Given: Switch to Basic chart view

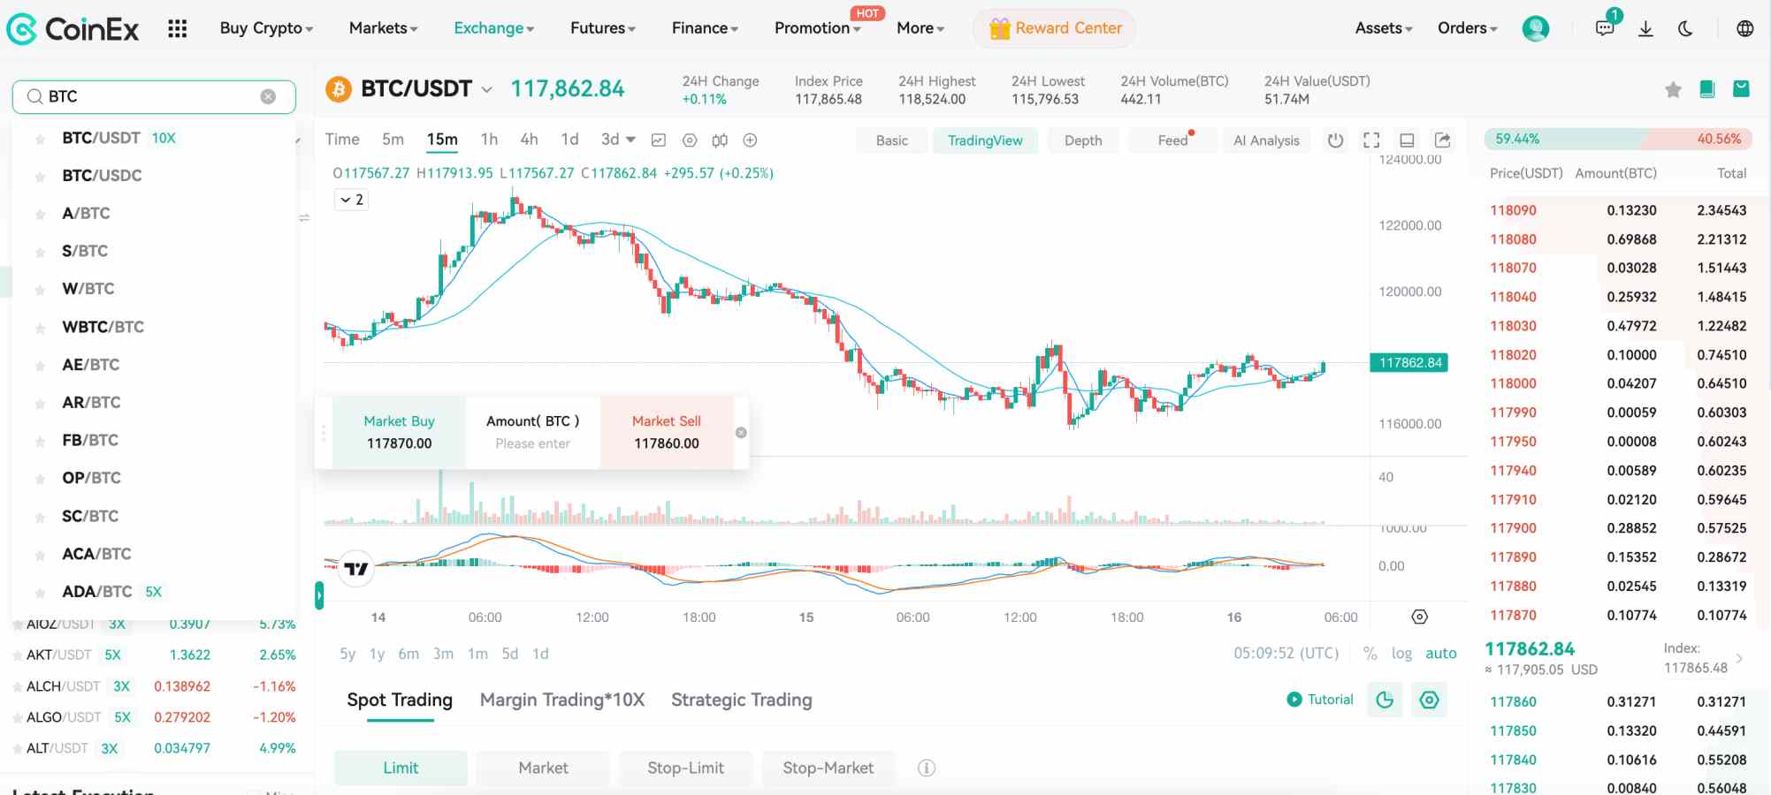Looking at the screenshot, I should (892, 140).
